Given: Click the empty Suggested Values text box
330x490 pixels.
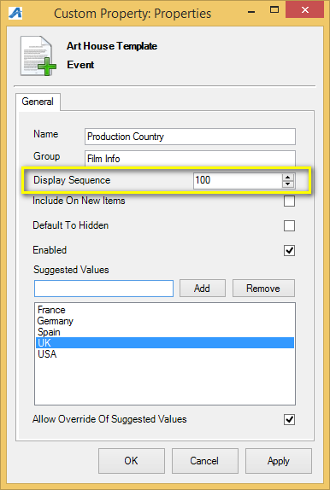Looking at the screenshot, I should point(103,289).
